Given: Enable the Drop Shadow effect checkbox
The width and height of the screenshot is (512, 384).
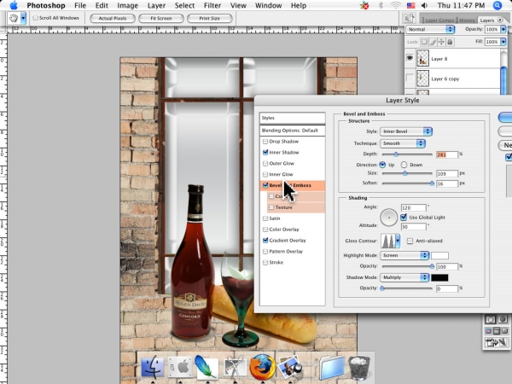Looking at the screenshot, I should pyautogui.click(x=265, y=142).
